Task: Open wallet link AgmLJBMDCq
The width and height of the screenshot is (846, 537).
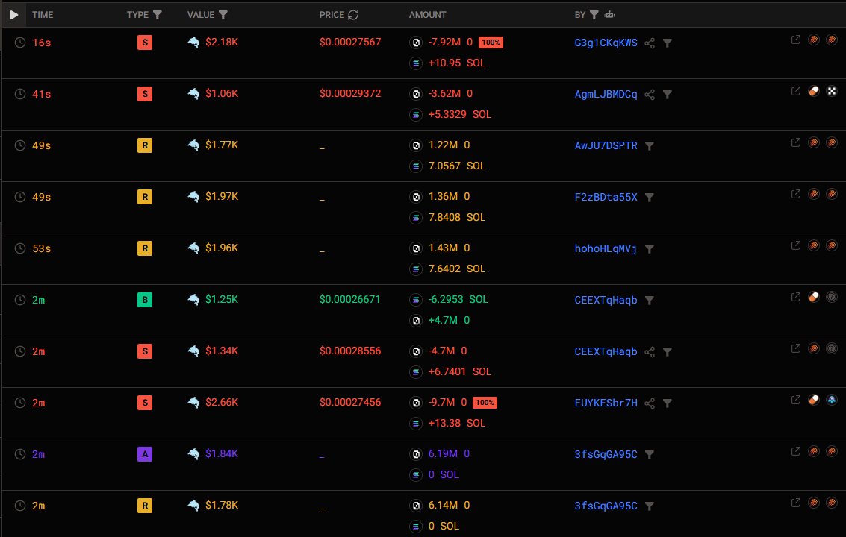Action: (x=606, y=94)
